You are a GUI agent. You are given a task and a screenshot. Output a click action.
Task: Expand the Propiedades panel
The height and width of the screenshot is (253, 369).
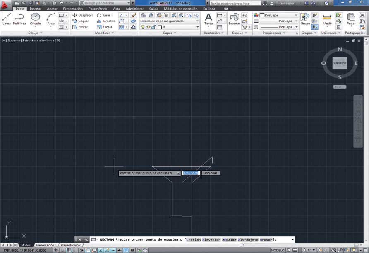[274, 33]
